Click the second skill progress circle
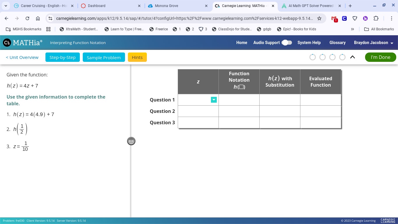Viewport: 398px width, 224px height. coord(323,57)
